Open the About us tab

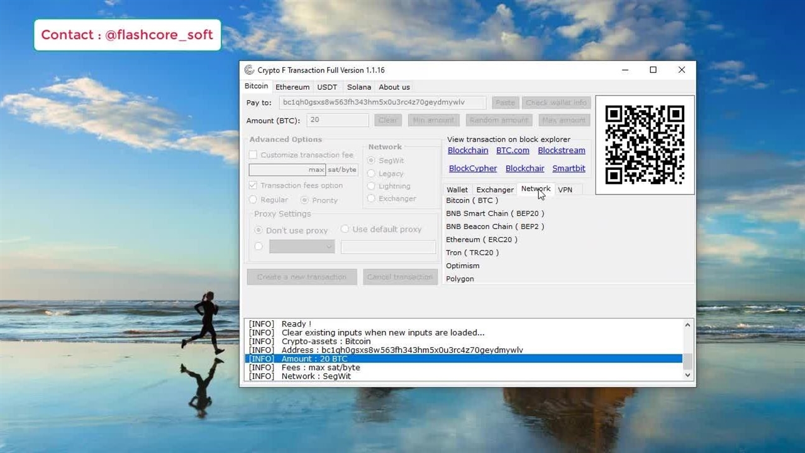point(394,87)
